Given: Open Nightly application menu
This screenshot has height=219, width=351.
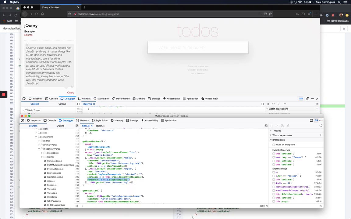Looking at the screenshot, I should 15,2.
